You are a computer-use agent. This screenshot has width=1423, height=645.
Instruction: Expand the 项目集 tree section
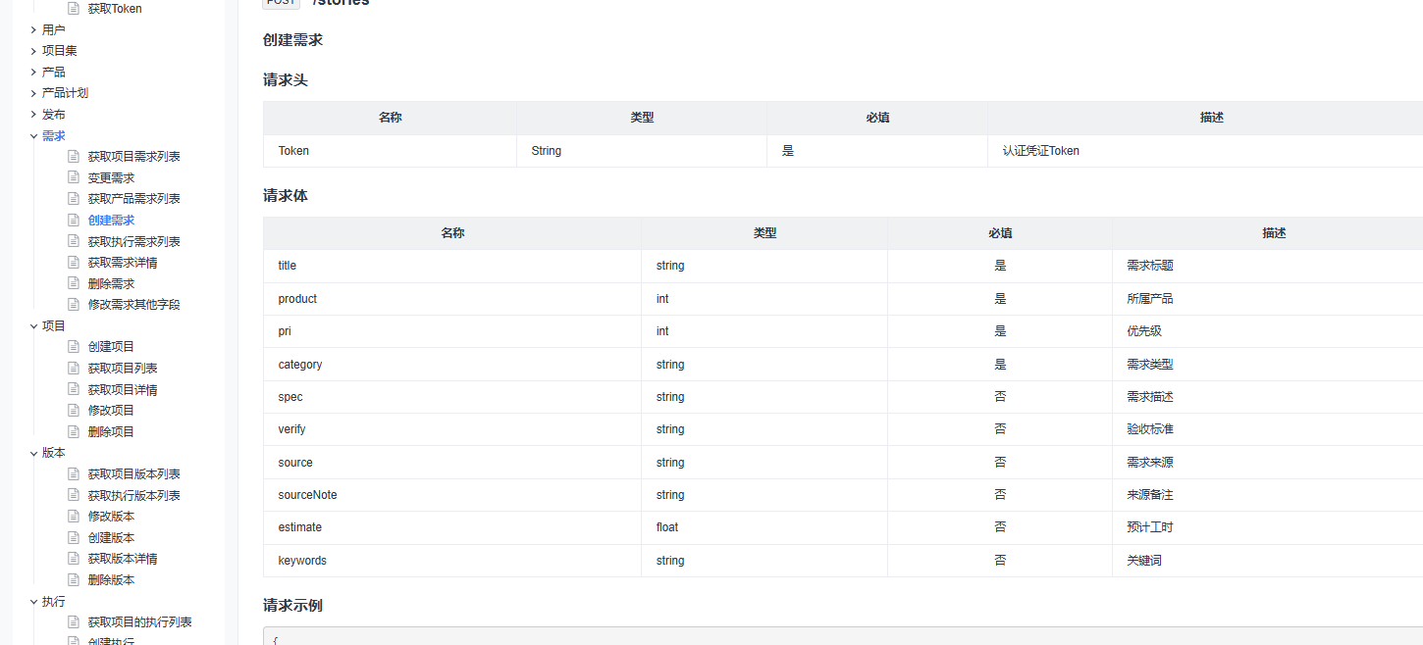click(33, 51)
